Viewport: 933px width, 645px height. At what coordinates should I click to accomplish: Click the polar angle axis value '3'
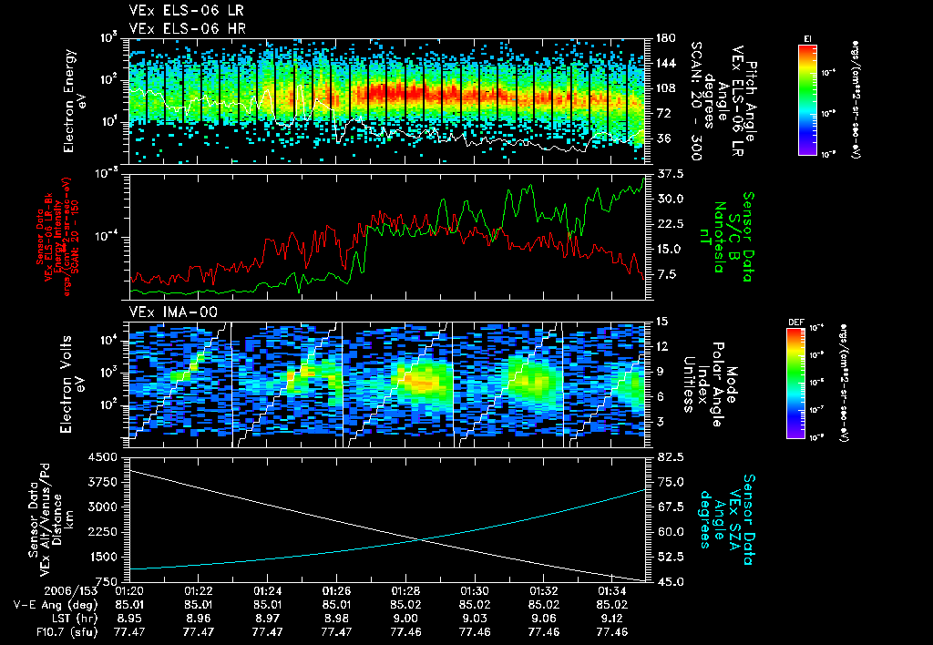tap(658, 422)
